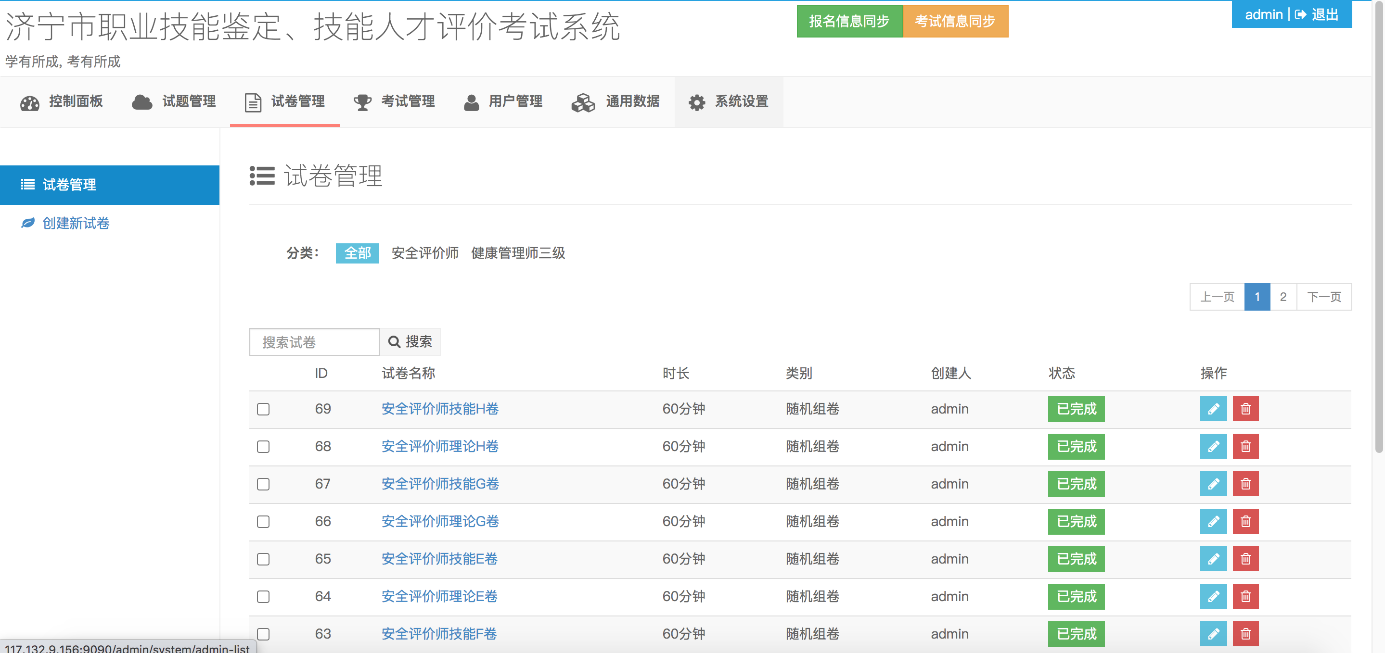The width and height of the screenshot is (1385, 653).
Task: Open paper 安全评价师技能G卷
Action: pos(440,484)
